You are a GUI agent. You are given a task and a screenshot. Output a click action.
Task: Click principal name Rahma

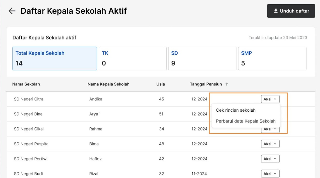(x=96, y=129)
